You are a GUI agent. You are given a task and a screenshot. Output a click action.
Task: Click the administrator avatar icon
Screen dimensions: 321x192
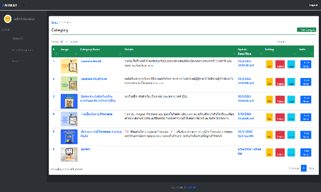point(8,19)
